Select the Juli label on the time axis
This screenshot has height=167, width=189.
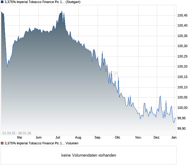click(58, 137)
